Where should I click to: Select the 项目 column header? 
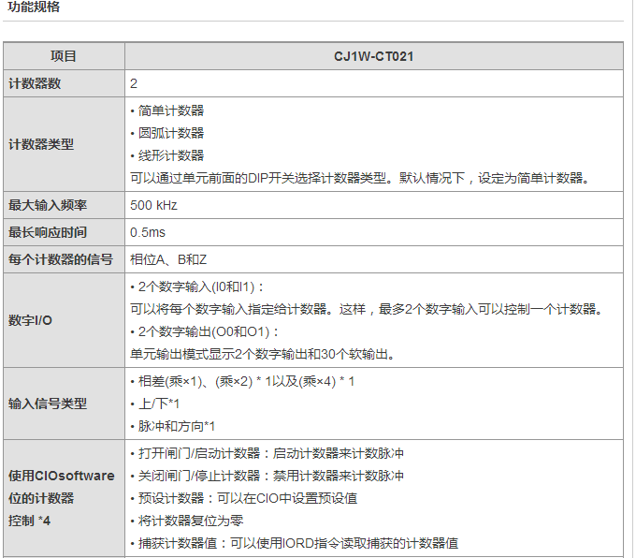click(64, 56)
